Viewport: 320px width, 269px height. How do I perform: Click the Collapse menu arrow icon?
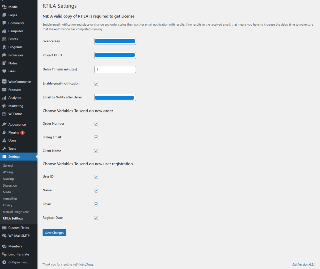pyautogui.click(x=4, y=262)
